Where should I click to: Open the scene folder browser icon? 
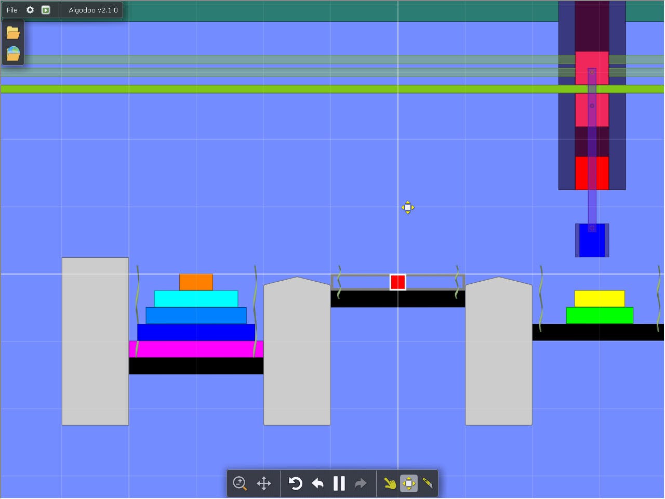13,33
